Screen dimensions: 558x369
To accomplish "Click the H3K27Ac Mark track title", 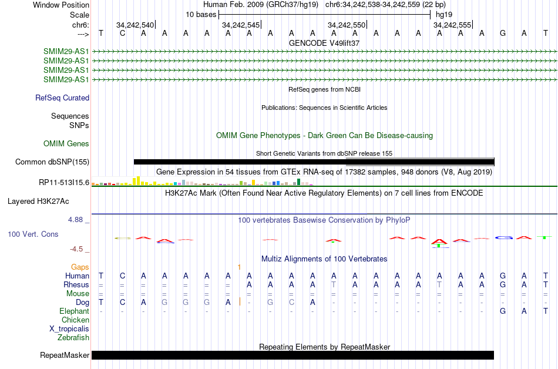I will pos(324,193).
